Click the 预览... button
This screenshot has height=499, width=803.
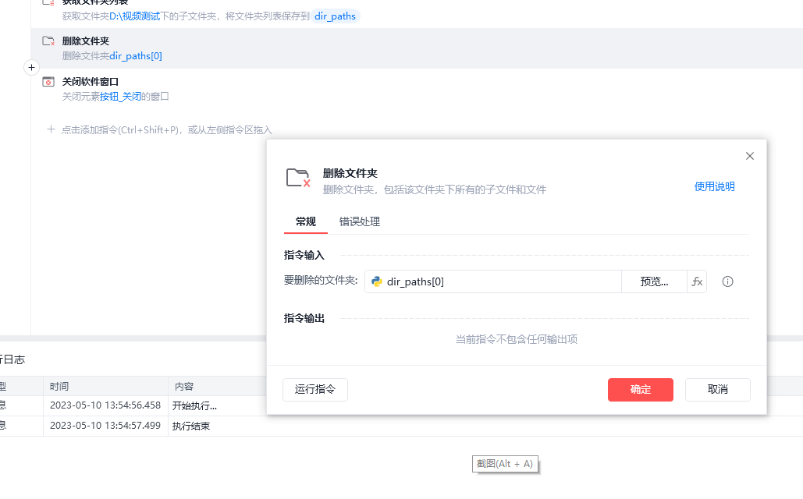pos(654,281)
